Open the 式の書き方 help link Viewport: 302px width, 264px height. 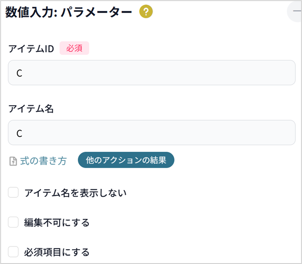click(43, 161)
